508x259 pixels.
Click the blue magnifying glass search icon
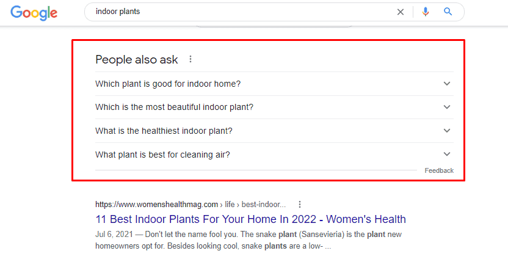point(448,12)
